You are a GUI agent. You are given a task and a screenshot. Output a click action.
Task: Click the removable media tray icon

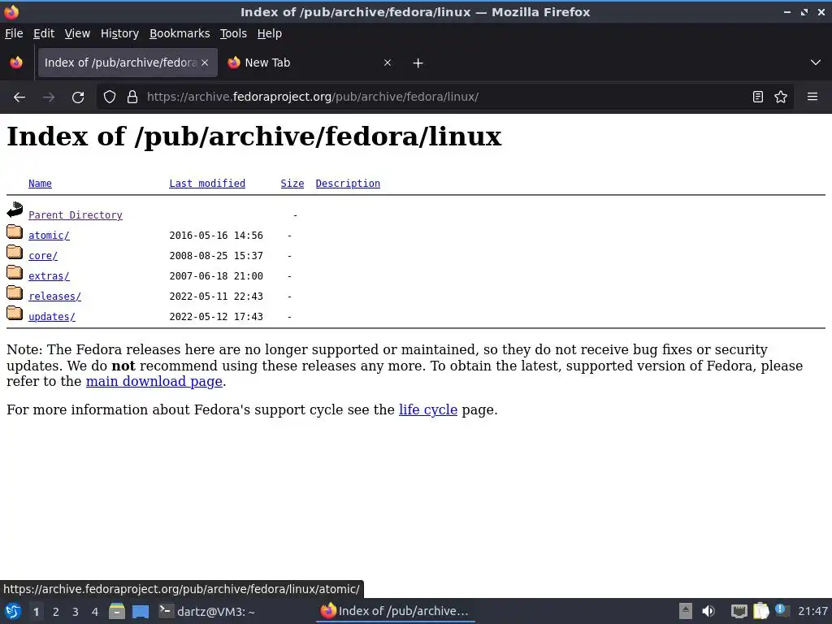pyautogui.click(x=686, y=611)
